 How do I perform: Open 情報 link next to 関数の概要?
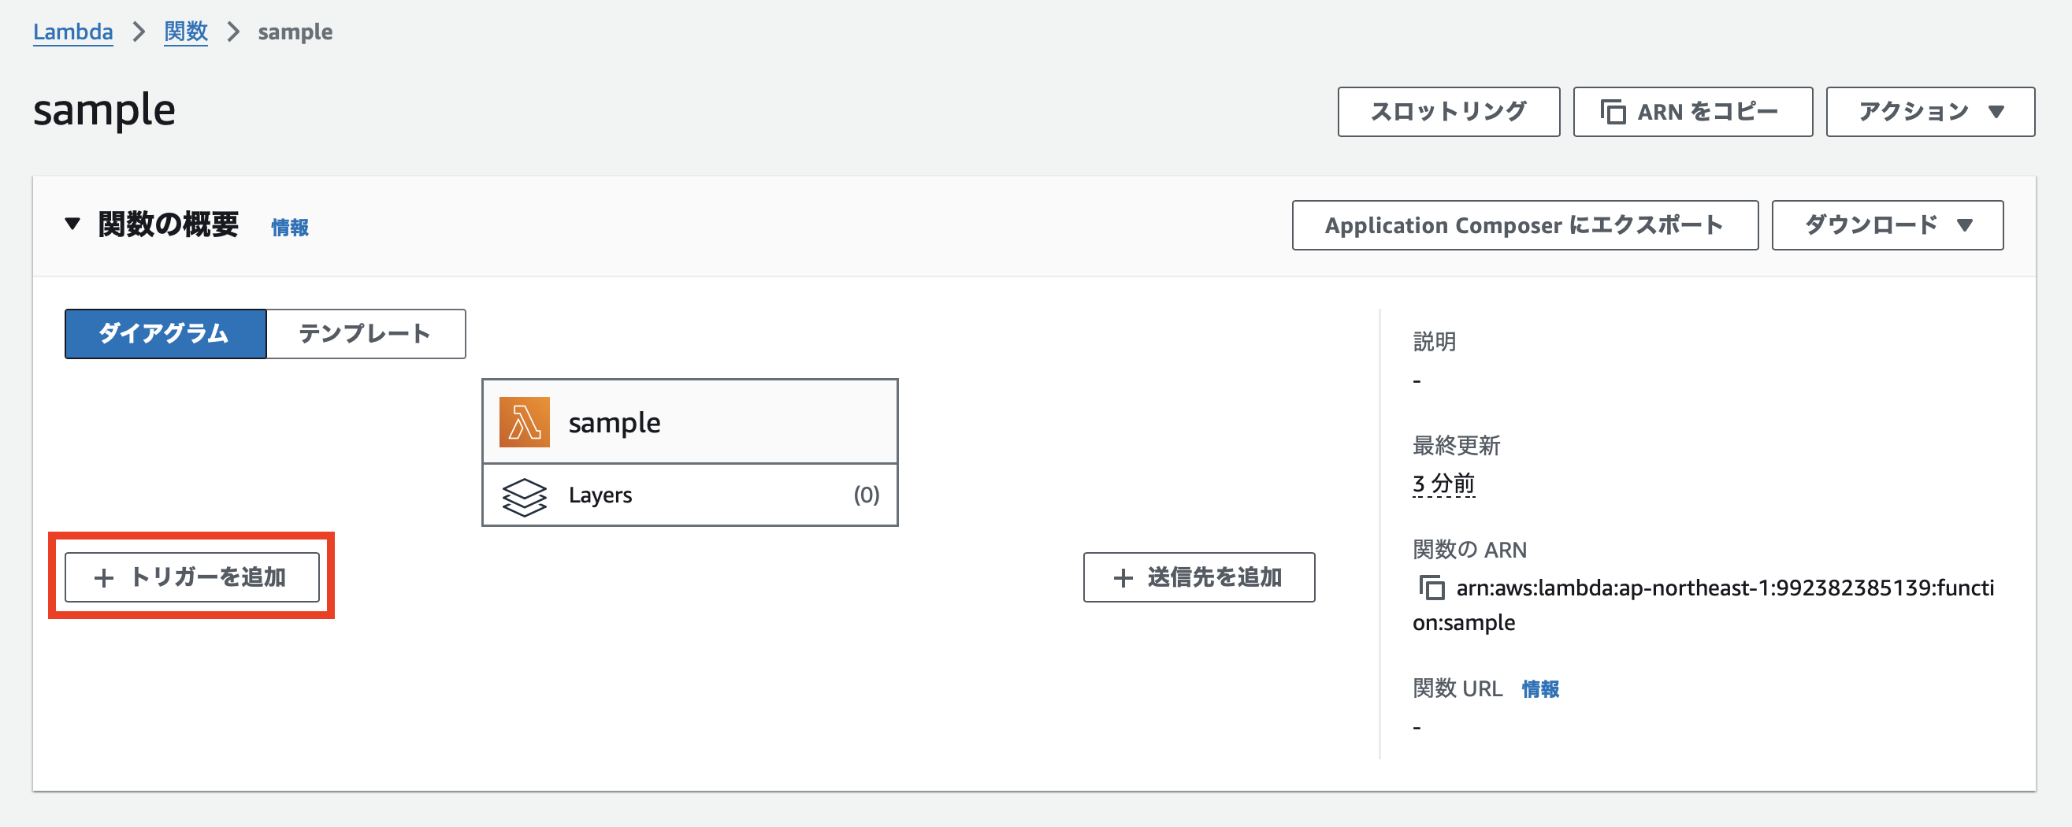(290, 228)
